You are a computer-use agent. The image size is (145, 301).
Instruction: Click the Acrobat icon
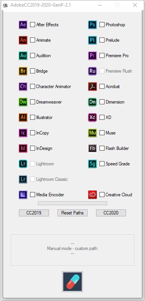click(93, 87)
